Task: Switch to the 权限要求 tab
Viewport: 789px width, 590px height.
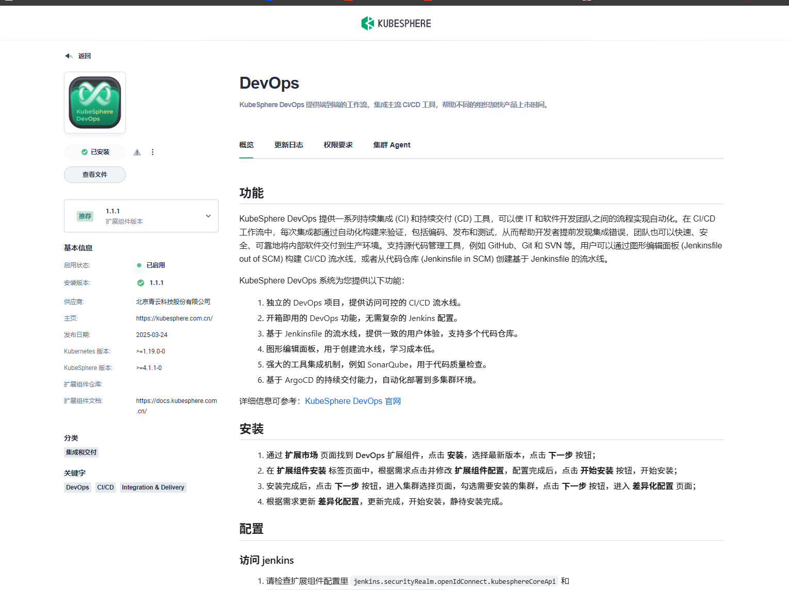Action: (x=338, y=145)
